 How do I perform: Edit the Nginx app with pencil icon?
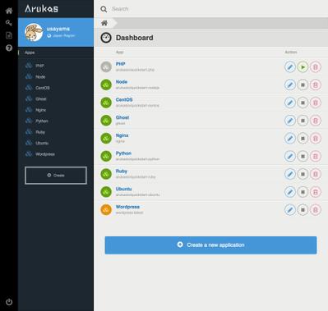coord(290,139)
